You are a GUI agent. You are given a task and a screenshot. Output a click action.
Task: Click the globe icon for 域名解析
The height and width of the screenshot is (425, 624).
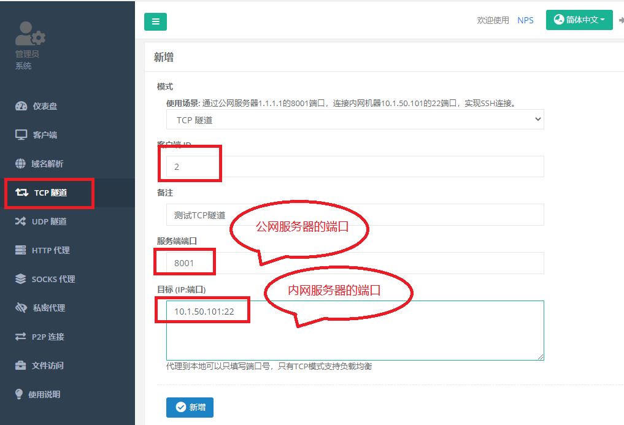(20, 164)
